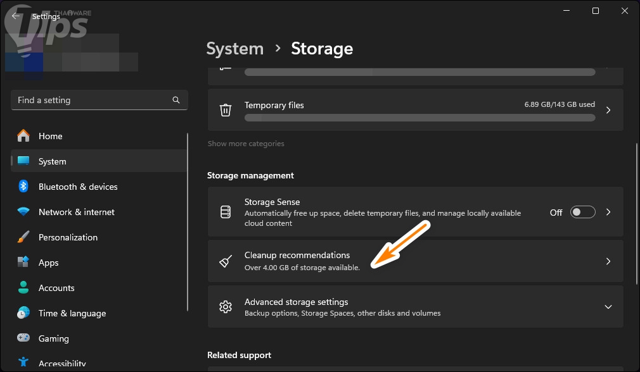The height and width of the screenshot is (372, 640).
Task: Open Temporary files chevron arrow
Action: click(608, 110)
